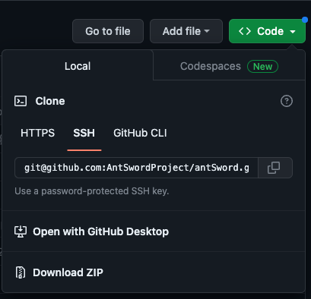Open the clone help question mark icon
The width and height of the screenshot is (311, 299).
pyautogui.click(x=287, y=101)
